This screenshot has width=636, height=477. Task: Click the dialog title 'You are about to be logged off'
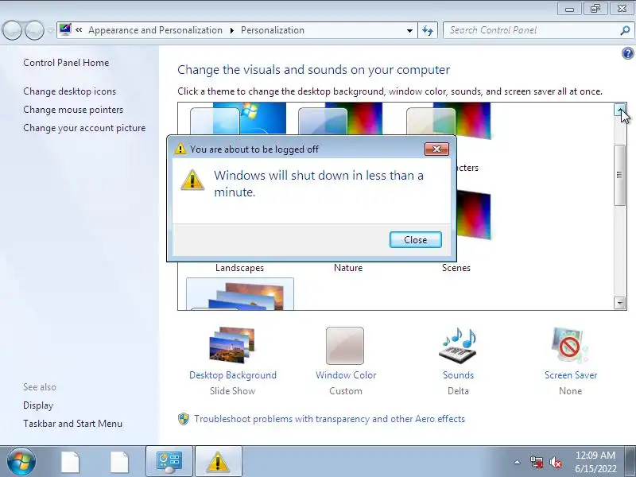pyautogui.click(x=254, y=149)
